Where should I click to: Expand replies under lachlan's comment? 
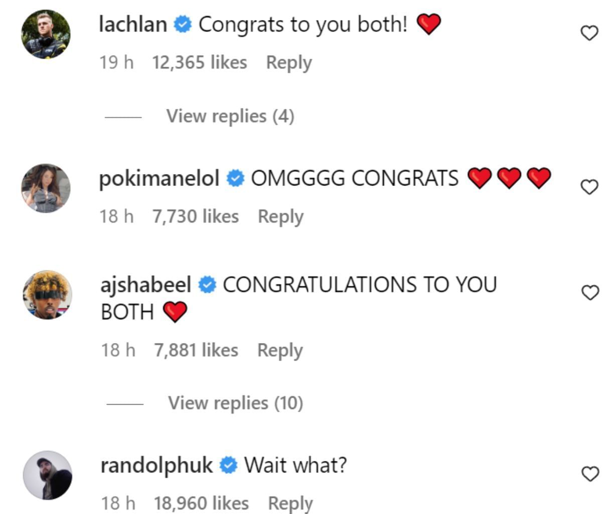click(x=230, y=116)
